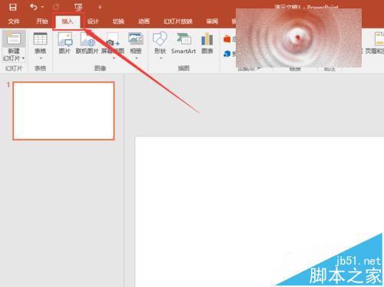Select slide 1 thumbnail
384x287 pixels.
point(64,111)
